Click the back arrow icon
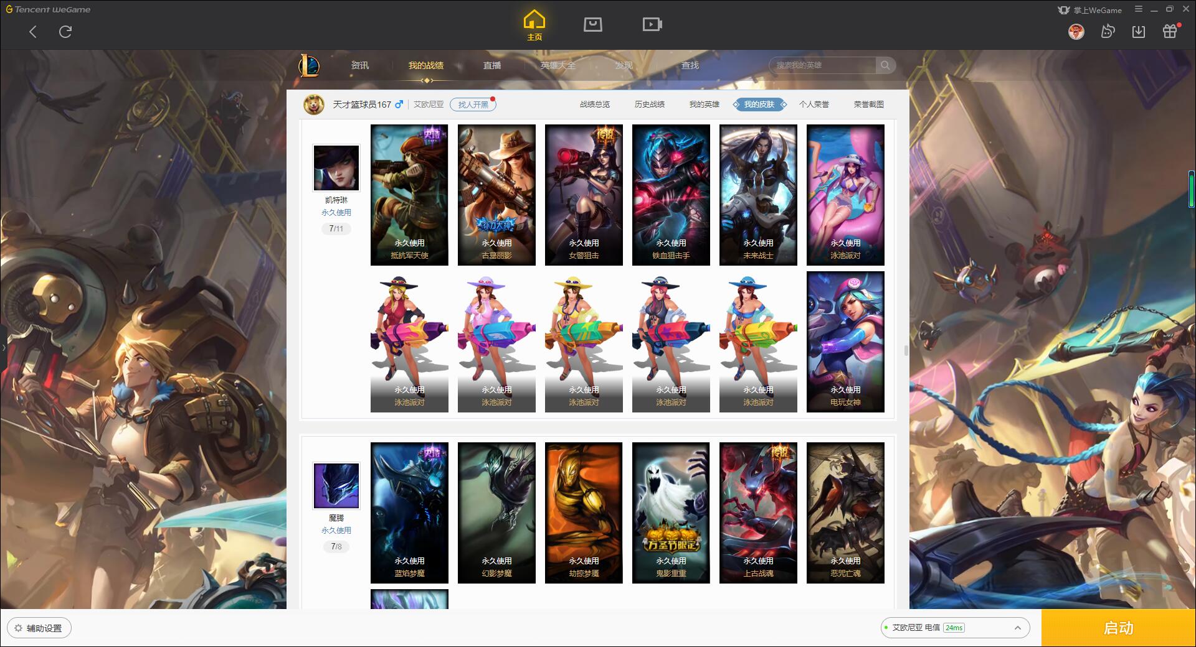The width and height of the screenshot is (1196, 647). tap(33, 32)
